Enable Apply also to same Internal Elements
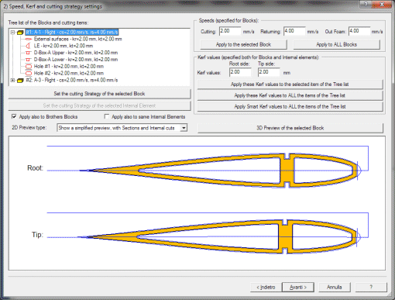395x300 pixels. 107,116
